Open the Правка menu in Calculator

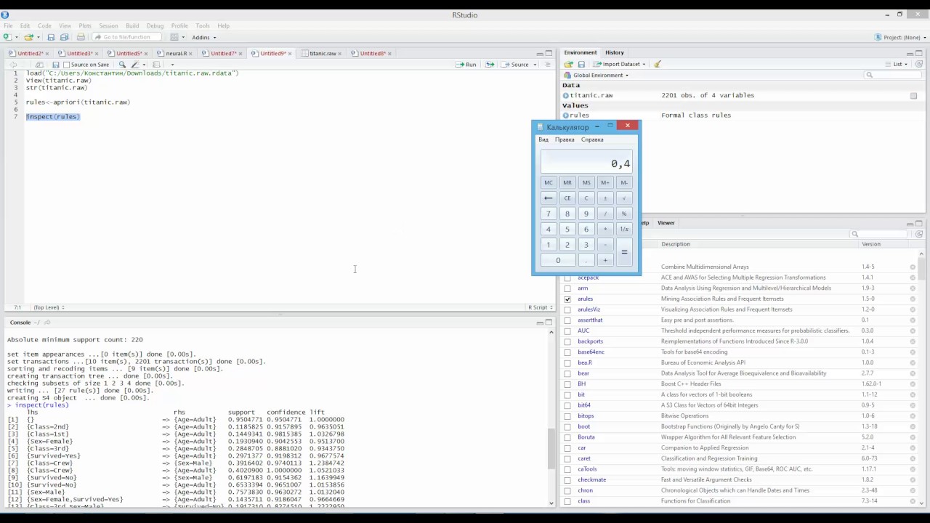pyautogui.click(x=565, y=139)
